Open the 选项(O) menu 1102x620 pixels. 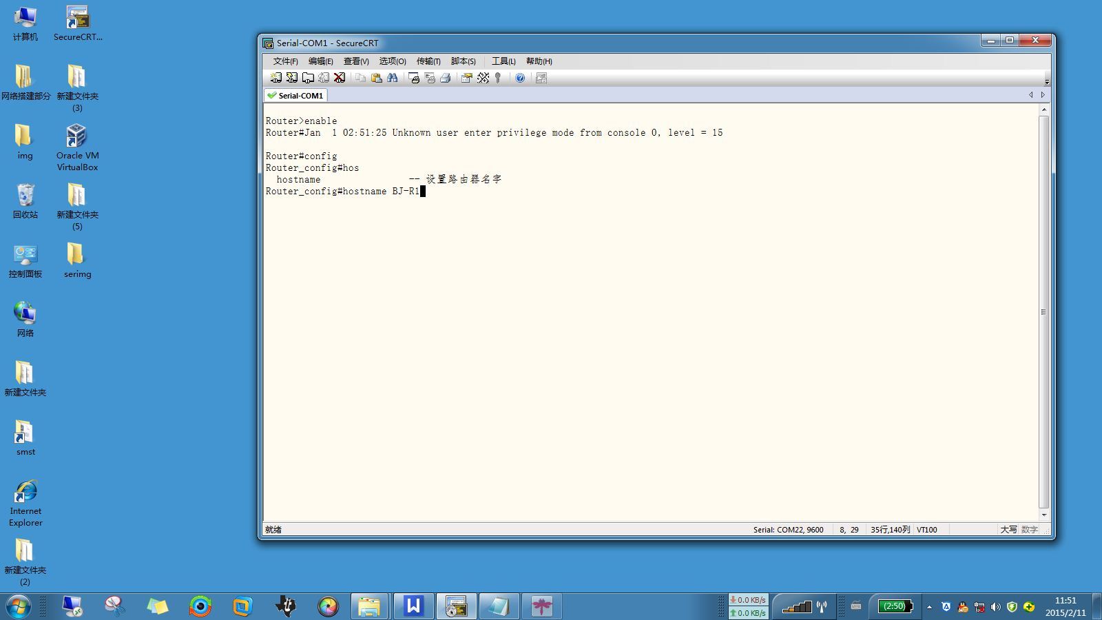click(392, 61)
